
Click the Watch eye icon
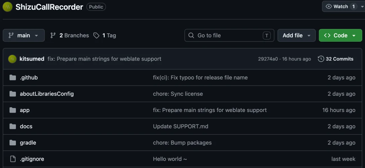coord(329,6)
